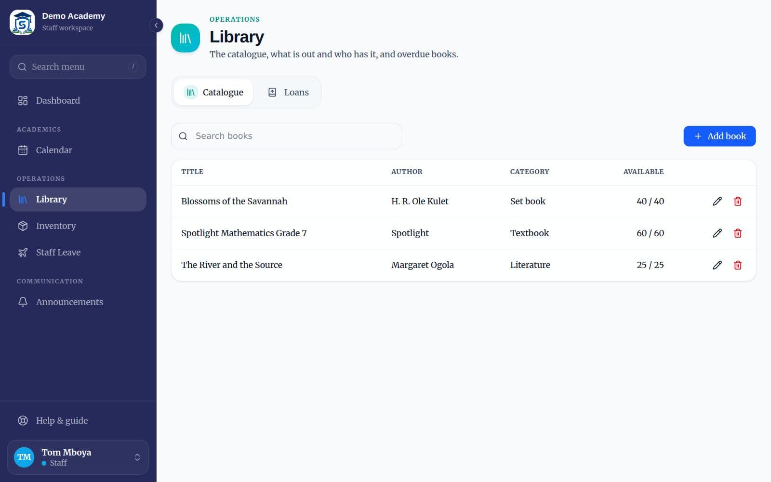Open Dashboard from the sidebar

pyautogui.click(x=78, y=101)
